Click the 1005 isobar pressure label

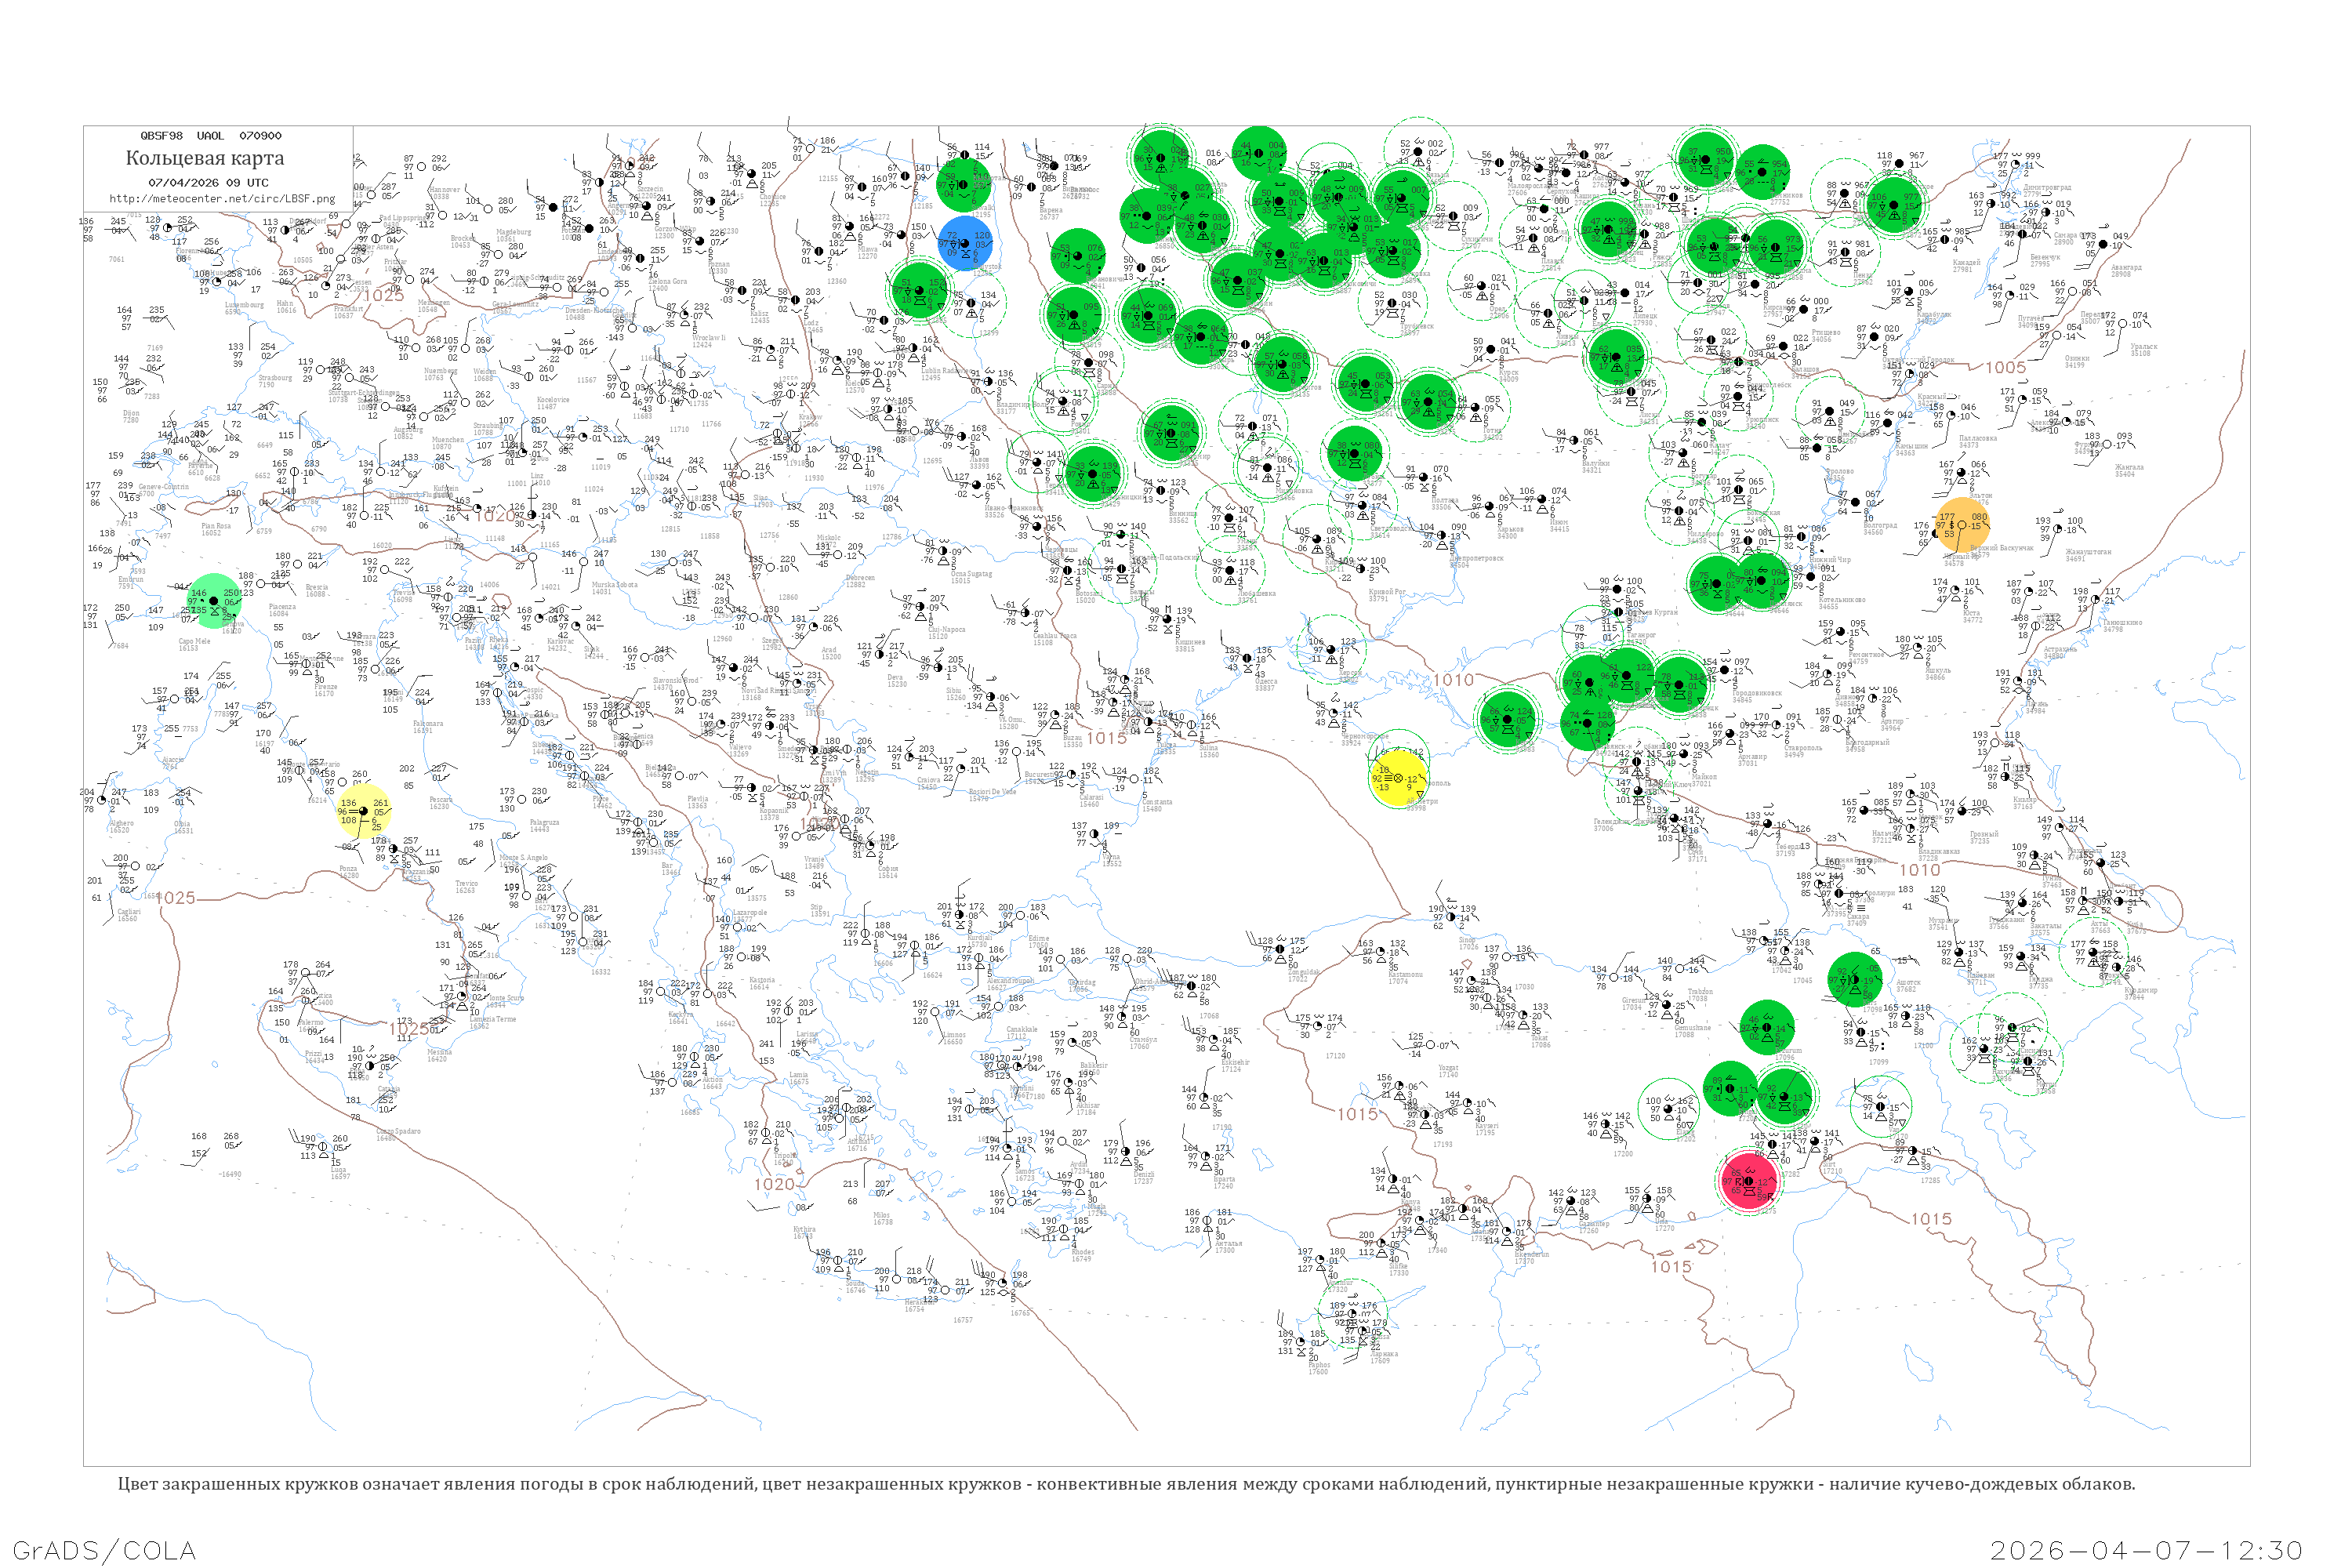point(2005,367)
